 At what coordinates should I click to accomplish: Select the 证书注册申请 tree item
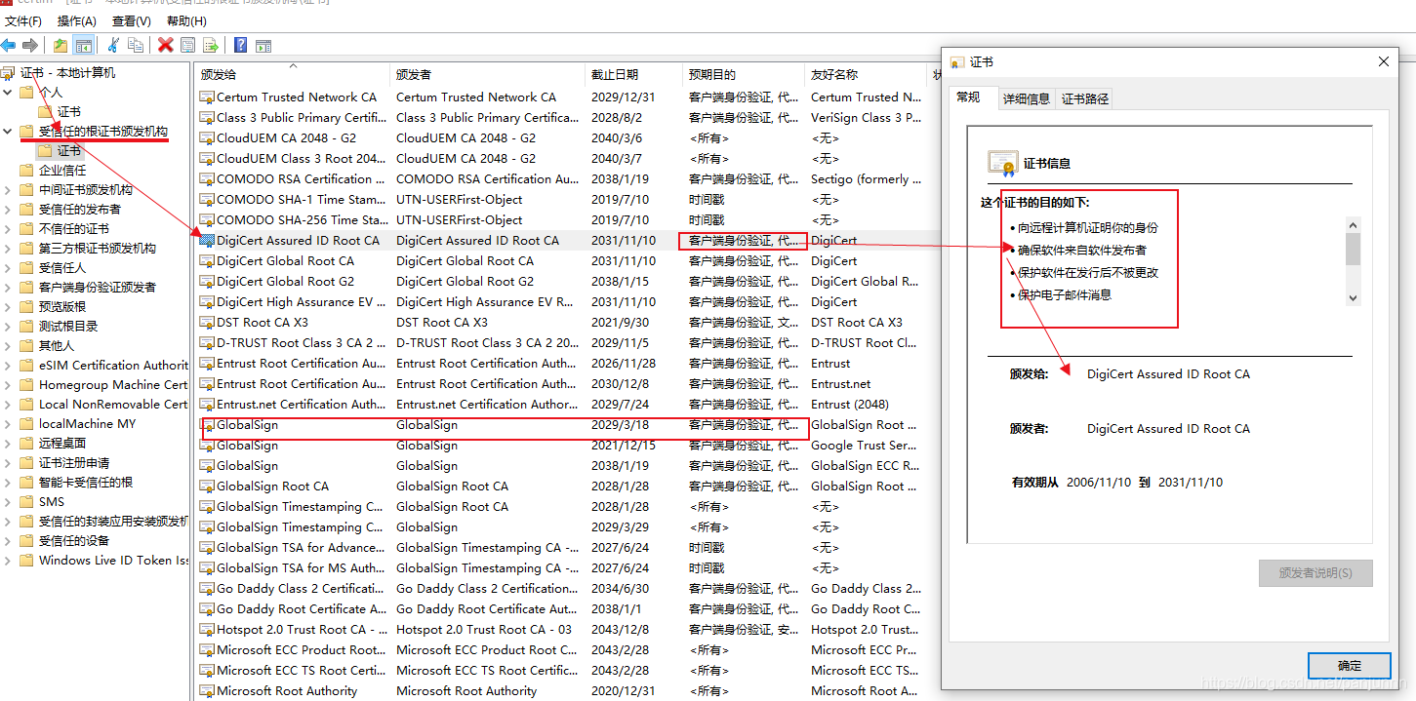[74, 463]
